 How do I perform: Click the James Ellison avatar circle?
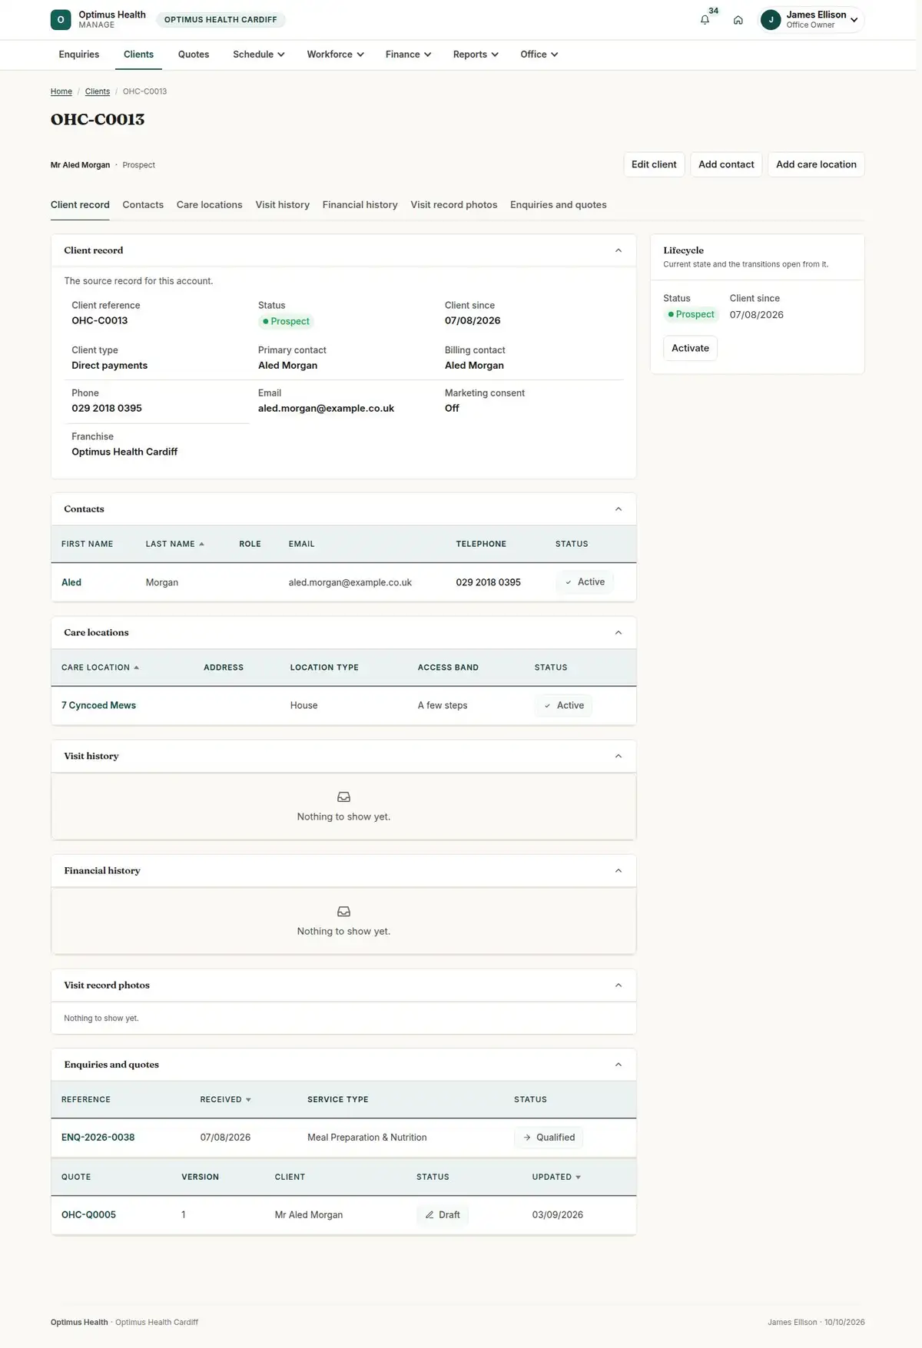771,20
